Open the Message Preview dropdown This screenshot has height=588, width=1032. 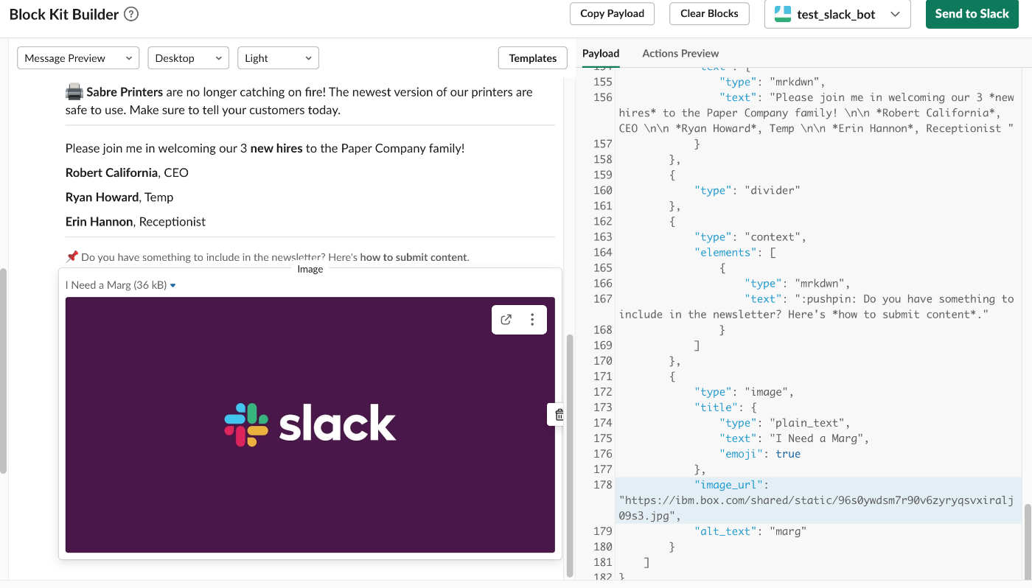pyautogui.click(x=78, y=58)
